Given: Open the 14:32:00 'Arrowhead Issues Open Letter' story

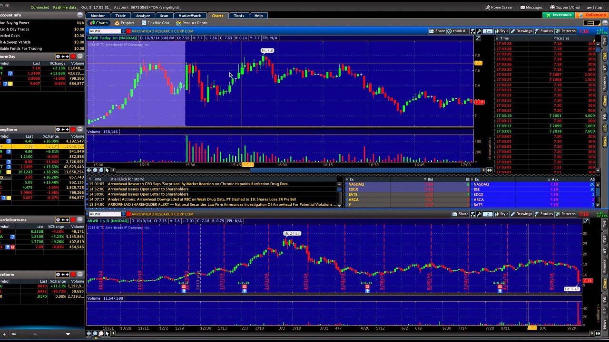Looking at the screenshot, I should (x=148, y=189).
